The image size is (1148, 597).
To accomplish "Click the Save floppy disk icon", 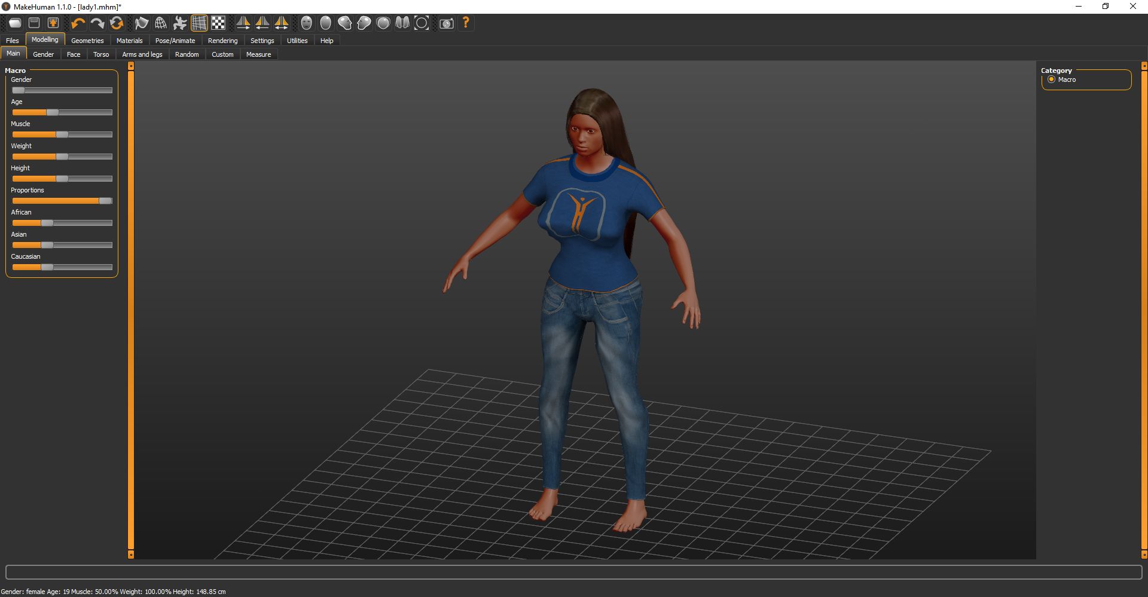I will pos(34,23).
